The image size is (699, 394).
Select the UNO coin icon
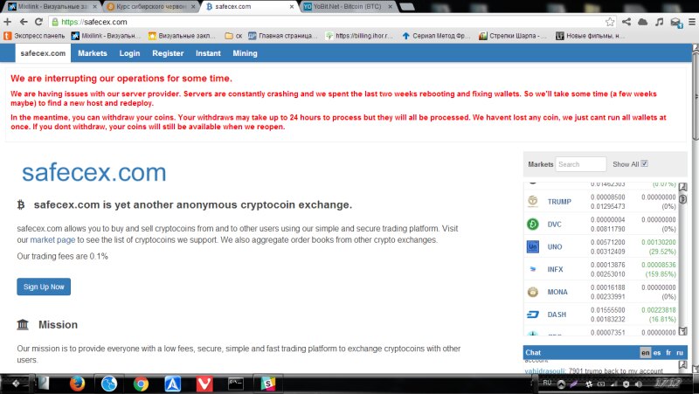coord(533,247)
